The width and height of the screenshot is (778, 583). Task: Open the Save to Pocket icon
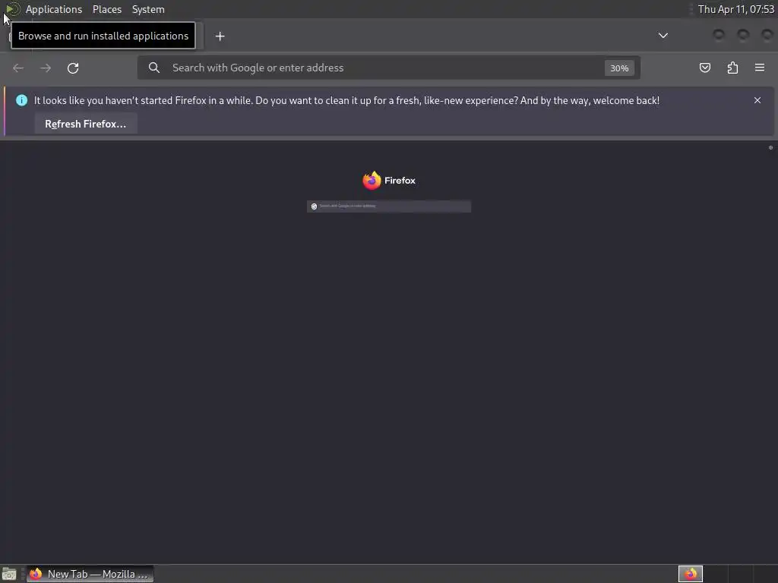704,68
